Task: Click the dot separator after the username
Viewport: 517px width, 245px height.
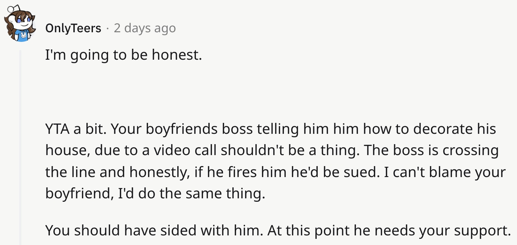Action: pos(107,28)
